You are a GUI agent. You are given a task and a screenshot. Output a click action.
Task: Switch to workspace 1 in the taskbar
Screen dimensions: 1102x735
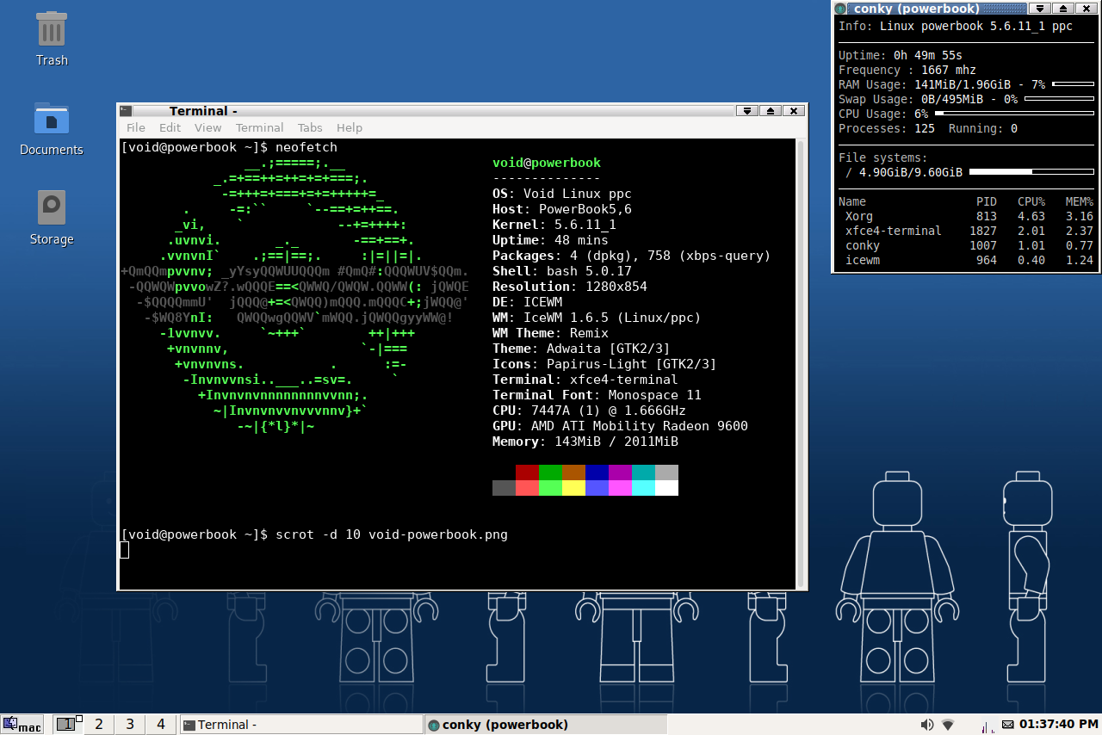click(x=68, y=725)
